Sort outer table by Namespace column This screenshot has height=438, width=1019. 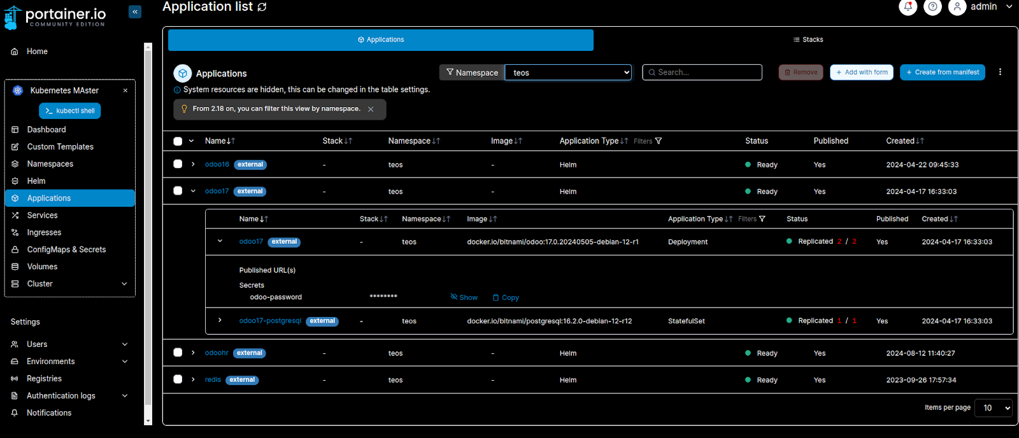point(414,141)
